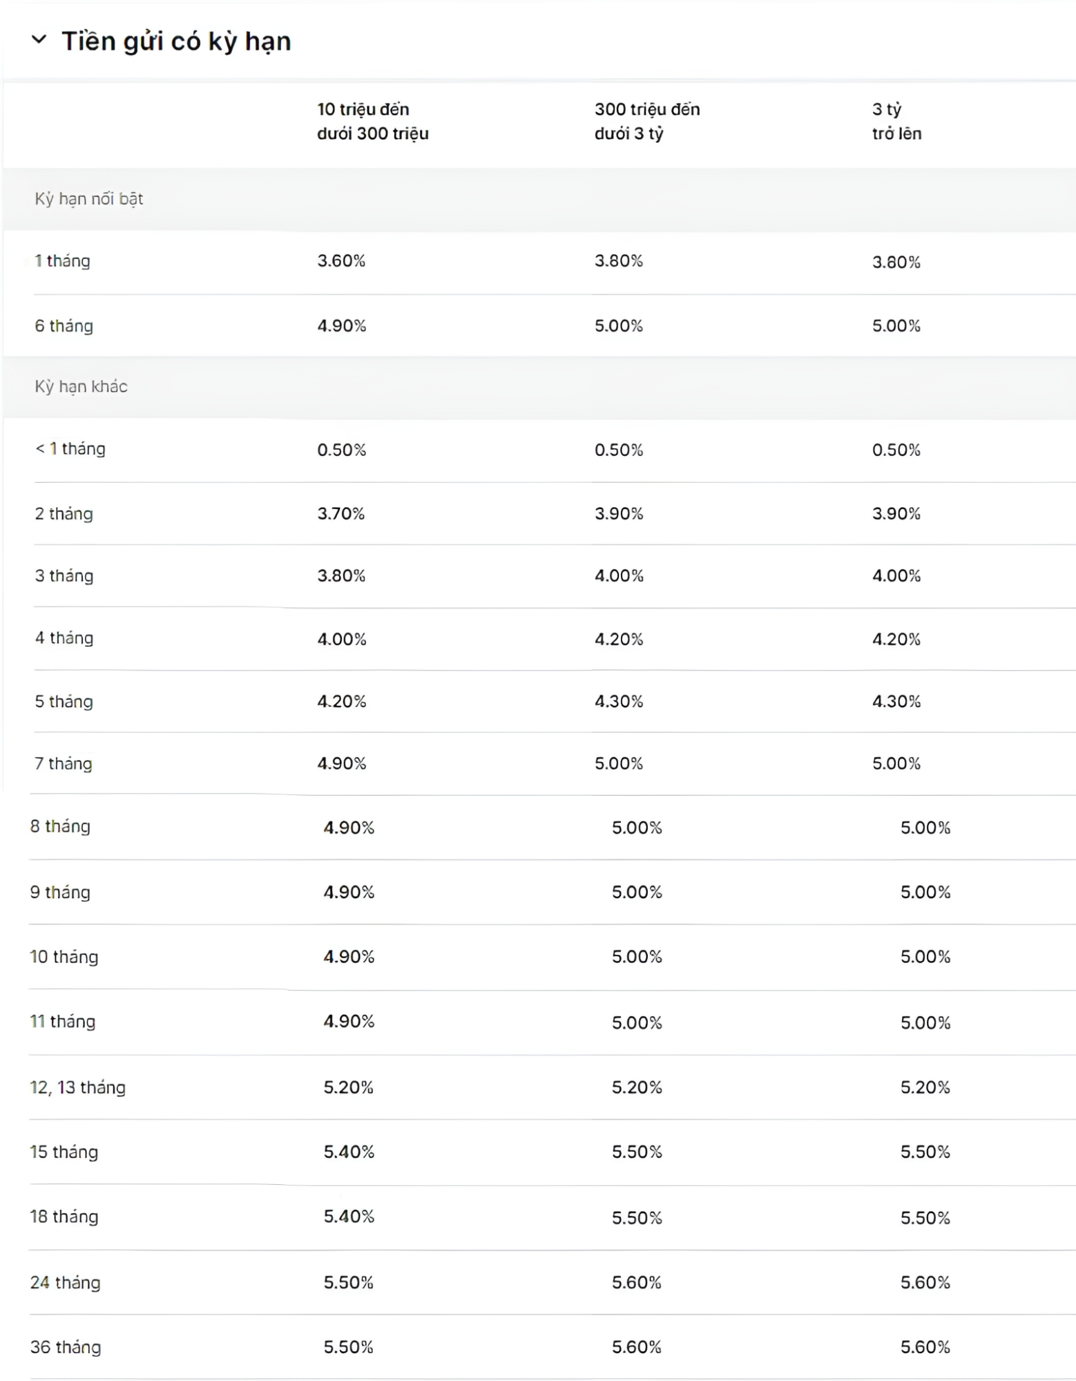This screenshot has height=1381, width=1076.
Task: Click the 4.20% rate in 5 tháng row
Action: [342, 702]
